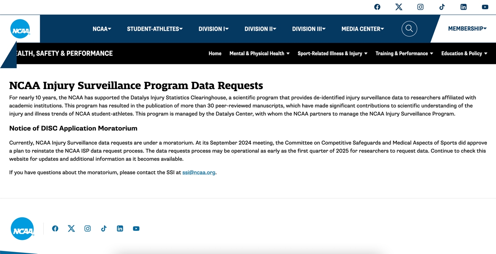Open Facebook icon in top header bar
The width and height of the screenshot is (496, 254).
tap(377, 7)
